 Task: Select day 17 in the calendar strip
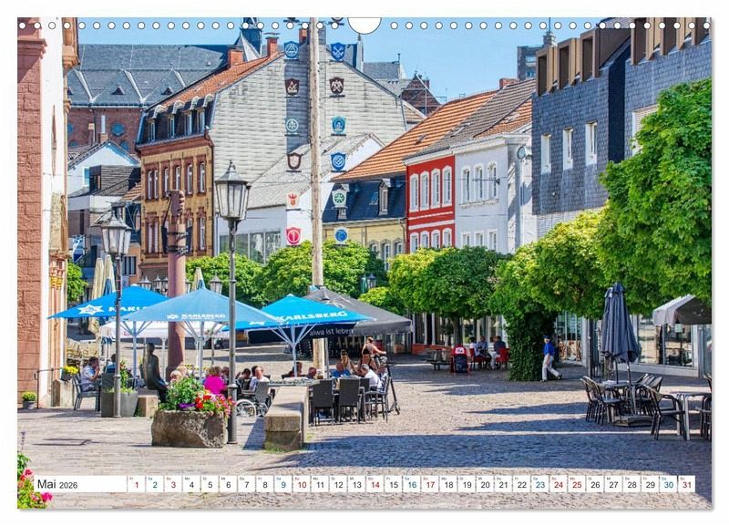430,484
